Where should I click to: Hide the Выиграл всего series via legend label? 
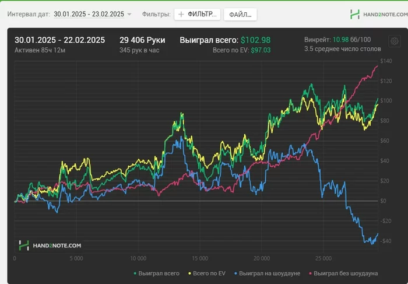[159, 274]
